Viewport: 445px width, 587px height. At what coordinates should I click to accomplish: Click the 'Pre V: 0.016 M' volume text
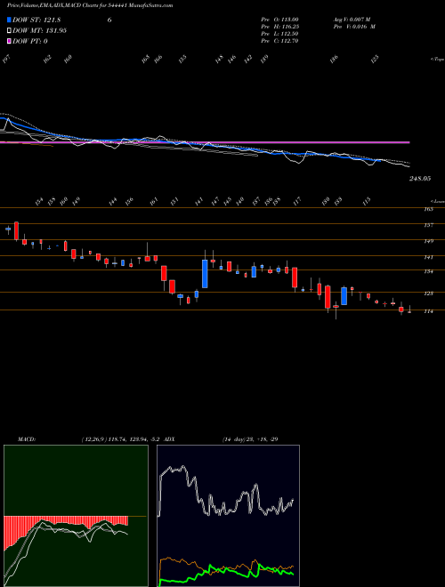tap(354, 27)
